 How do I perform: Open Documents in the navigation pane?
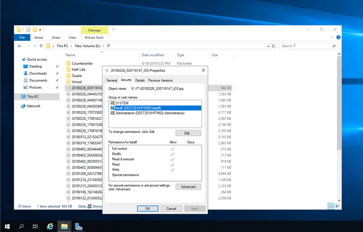click(x=38, y=80)
